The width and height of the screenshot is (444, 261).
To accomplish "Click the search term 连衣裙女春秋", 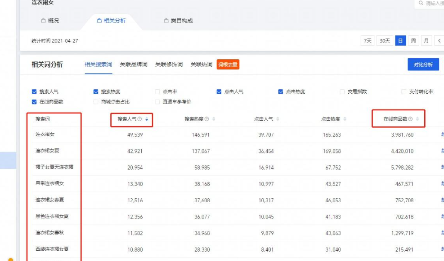I will click(x=49, y=233).
